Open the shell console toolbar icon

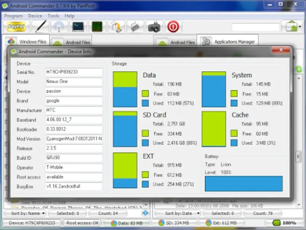click(x=78, y=26)
